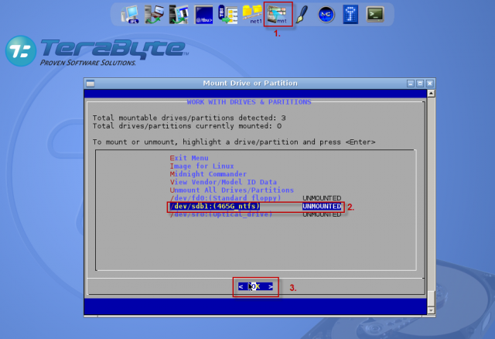Screen dimensions: 495x339
Task: Launch the MC Midnight Commander icon
Action: [326, 15]
